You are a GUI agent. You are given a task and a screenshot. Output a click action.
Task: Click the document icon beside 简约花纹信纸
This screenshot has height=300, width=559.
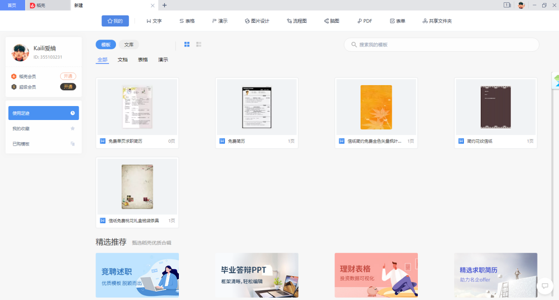click(x=461, y=141)
